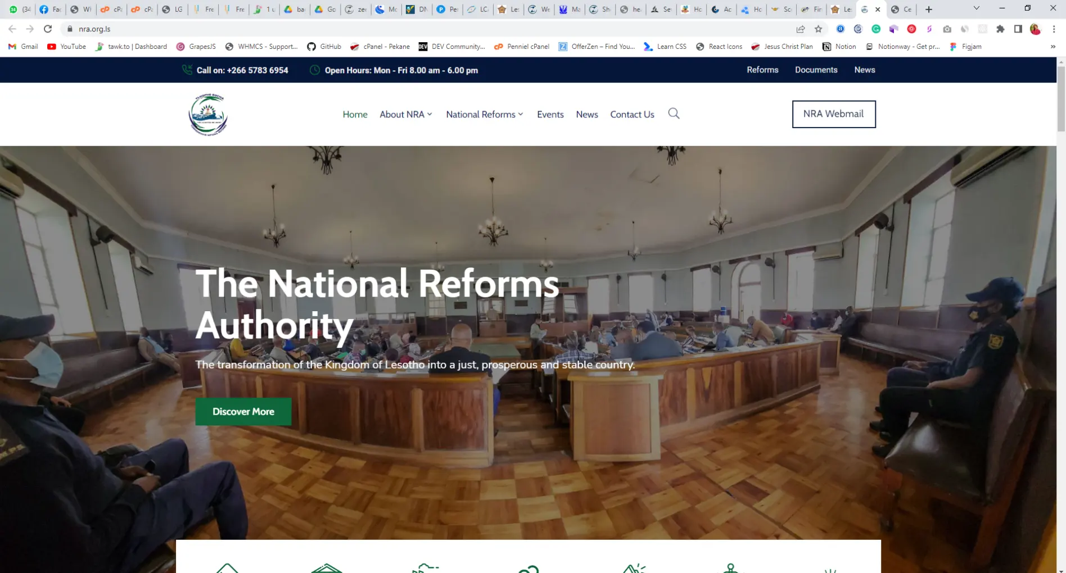The height and width of the screenshot is (573, 1066).
Task: Show the hidden bookmarks overflow chevron
Action: pos(1053,47)
